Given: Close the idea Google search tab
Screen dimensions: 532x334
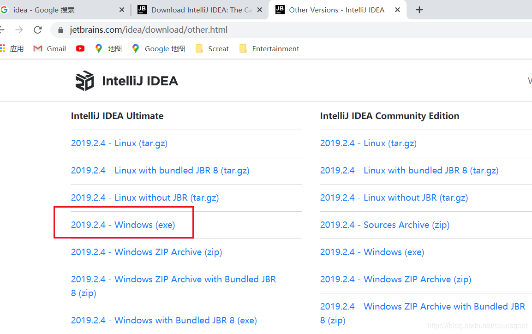Looking at the screenshot, I should pos(122,10).
